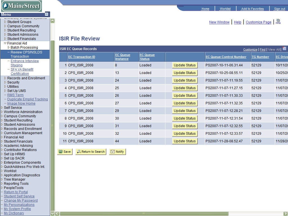
Task: Sort by EC Queue Control Number column
Action: click(x=226, y=57)
